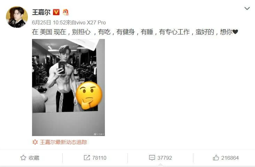Click the comment bubble icon

[152, 158]
